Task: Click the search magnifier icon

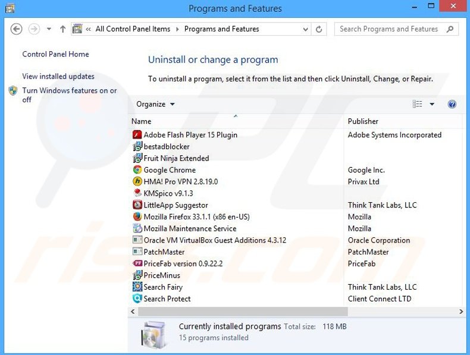Action: 450,29
